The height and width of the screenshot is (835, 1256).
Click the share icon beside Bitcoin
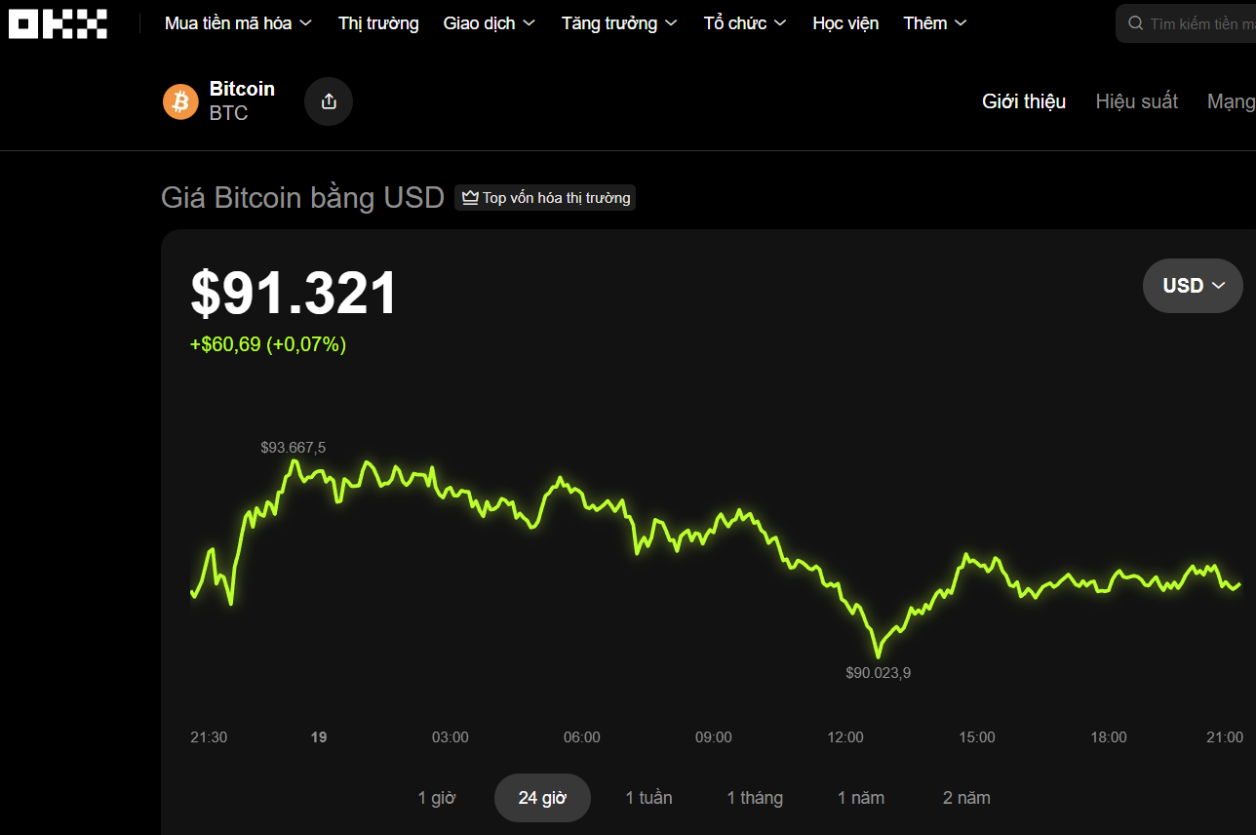(329, 101)
